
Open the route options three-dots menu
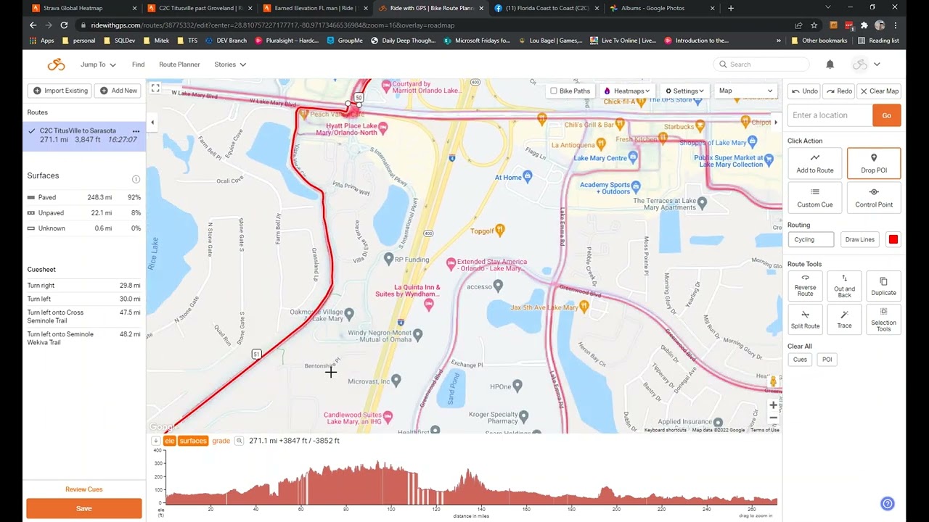136,131
